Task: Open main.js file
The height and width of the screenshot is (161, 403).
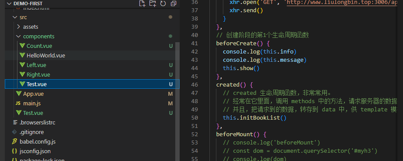Action: point(32,104)
